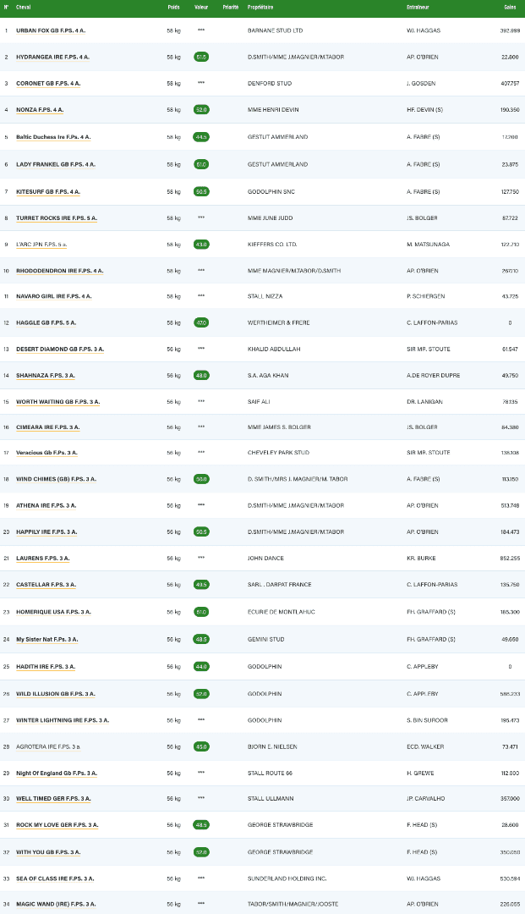Open the CORONET GB horse link
The height and width of the screenshot is (914, 525).
click(48, 83)
